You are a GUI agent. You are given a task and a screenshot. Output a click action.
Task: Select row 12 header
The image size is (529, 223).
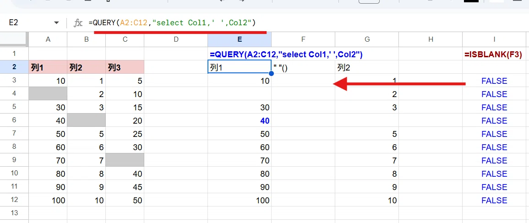(x=14, y=200)
